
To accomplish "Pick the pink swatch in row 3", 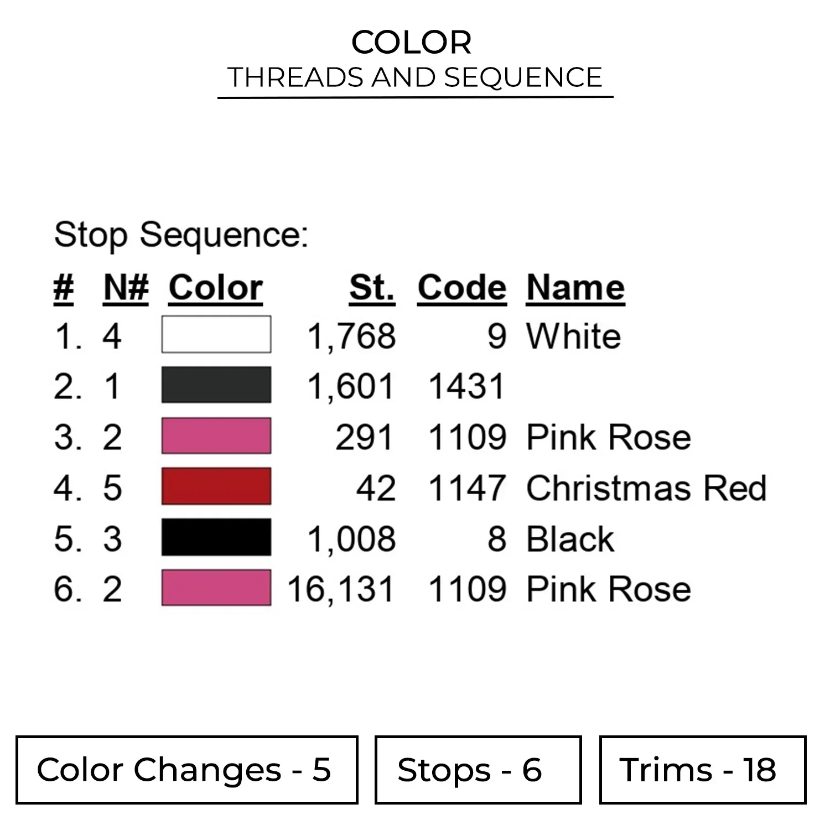I will (216, 436).
